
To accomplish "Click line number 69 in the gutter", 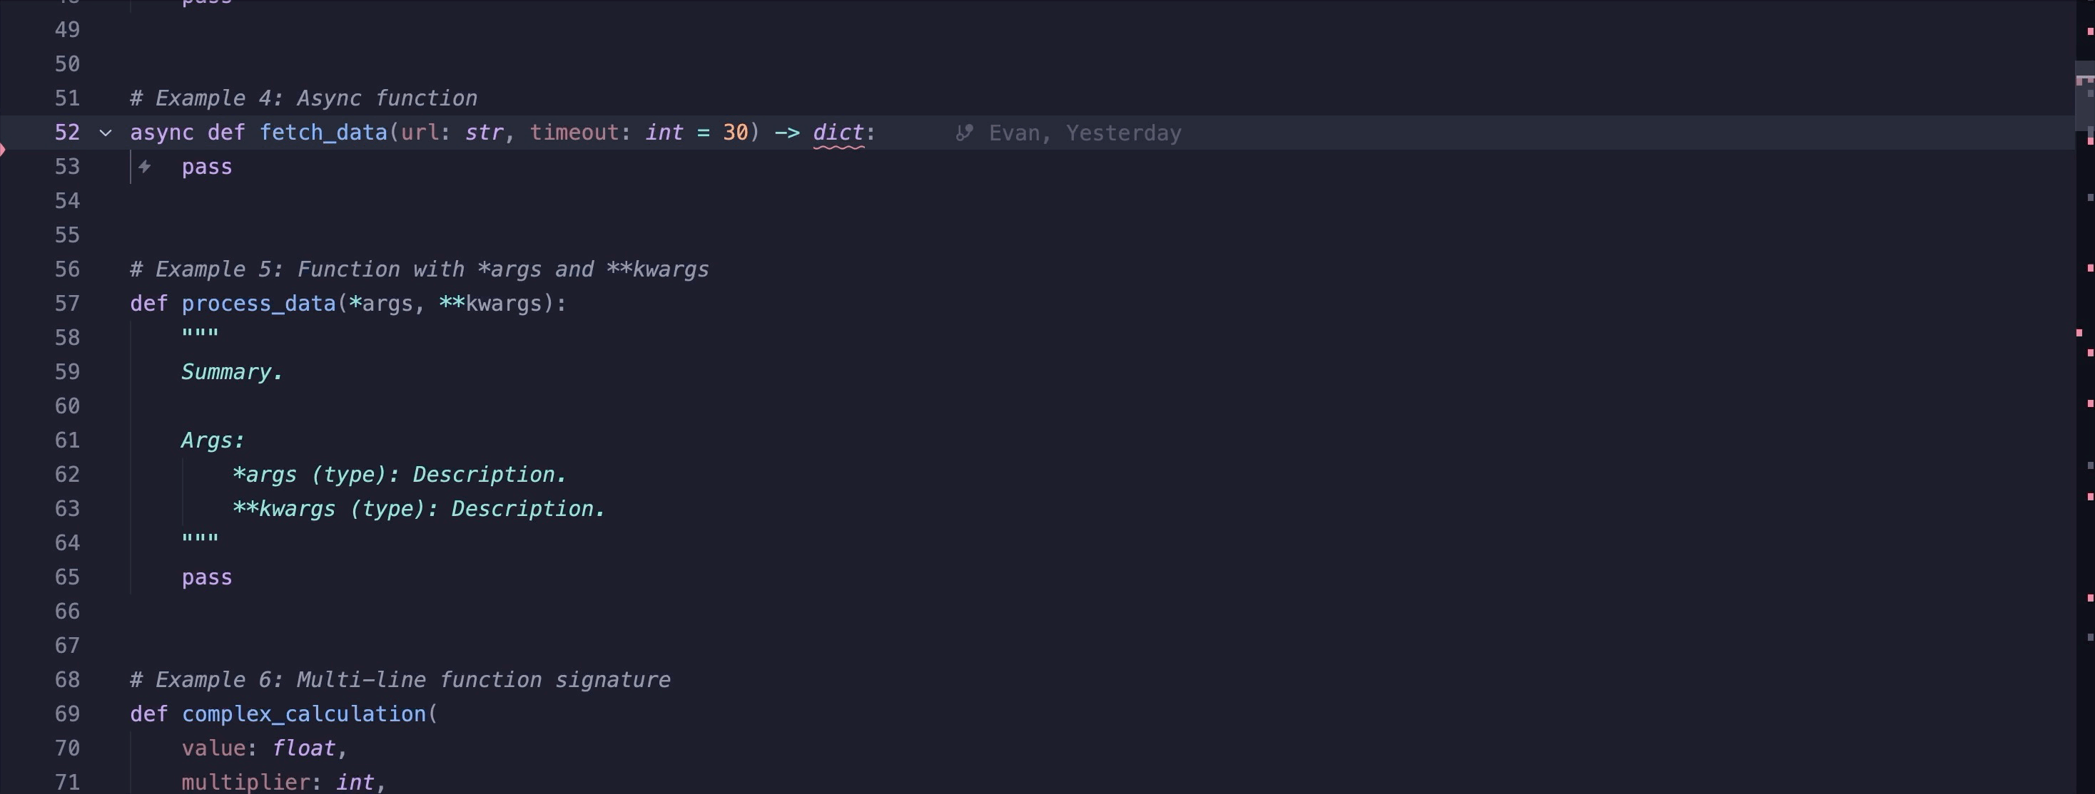I will 68,714.
